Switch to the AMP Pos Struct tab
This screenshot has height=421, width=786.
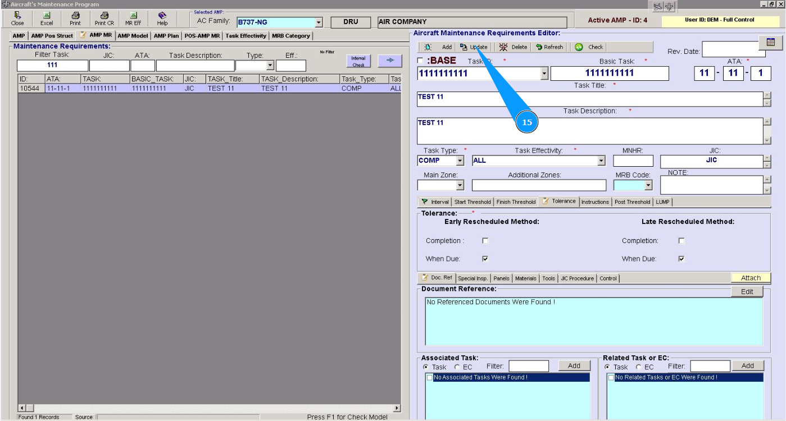pos(52,36)
